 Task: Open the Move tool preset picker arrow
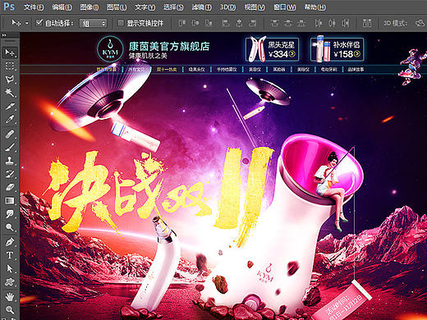point(27,23)
